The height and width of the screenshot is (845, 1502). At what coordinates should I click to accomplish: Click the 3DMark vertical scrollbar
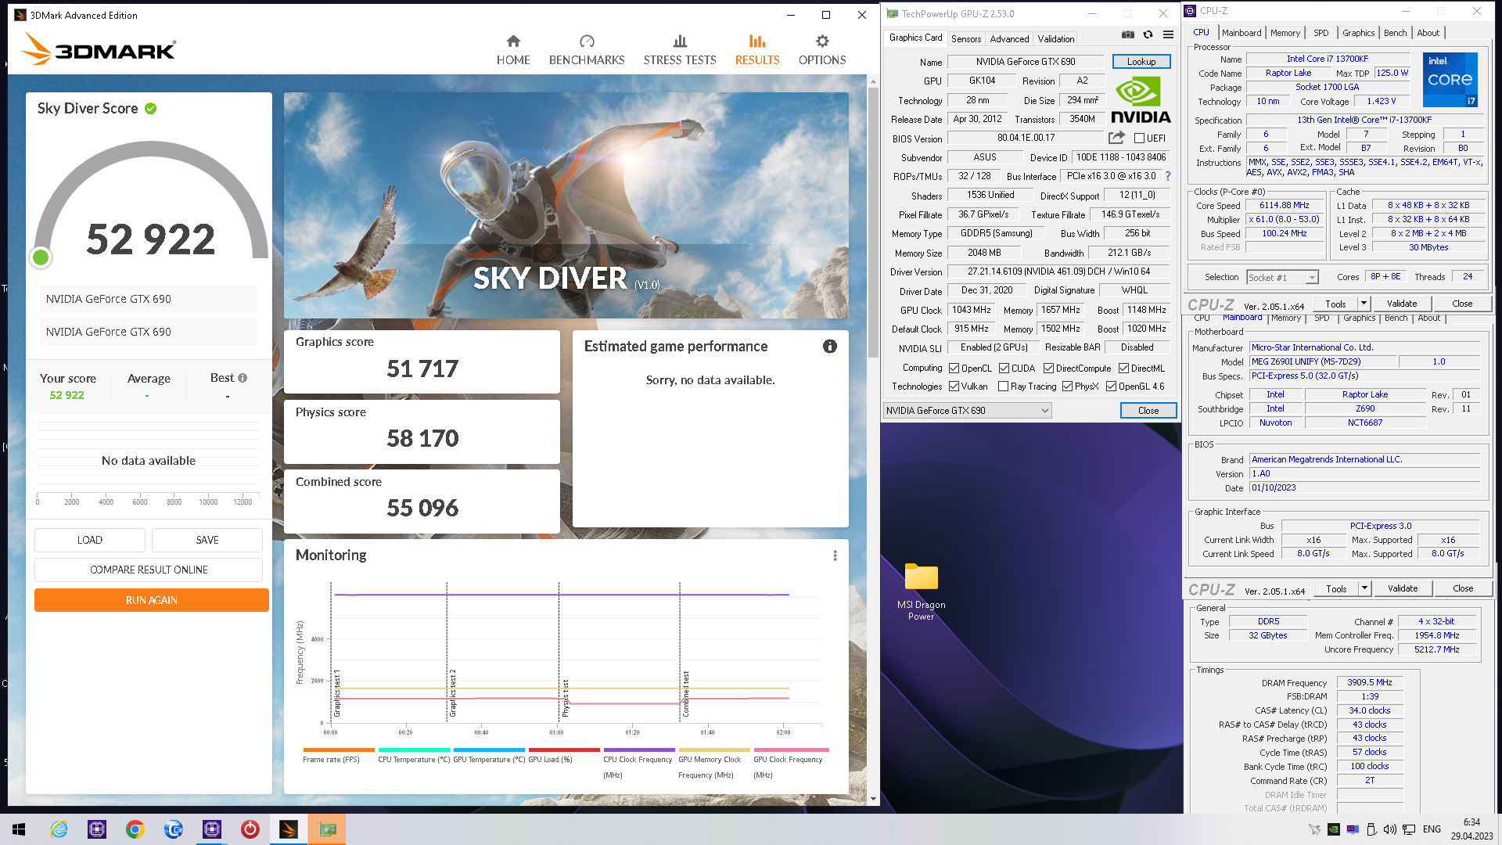click(x=873, y=222)
